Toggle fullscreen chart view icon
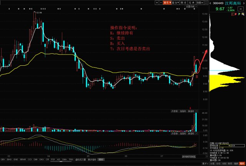Viewport: 246px width, 166px height. (206, 3)
